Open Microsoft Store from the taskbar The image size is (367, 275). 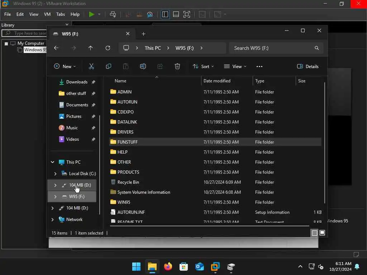pyautogui.click(x=184, y=266)
